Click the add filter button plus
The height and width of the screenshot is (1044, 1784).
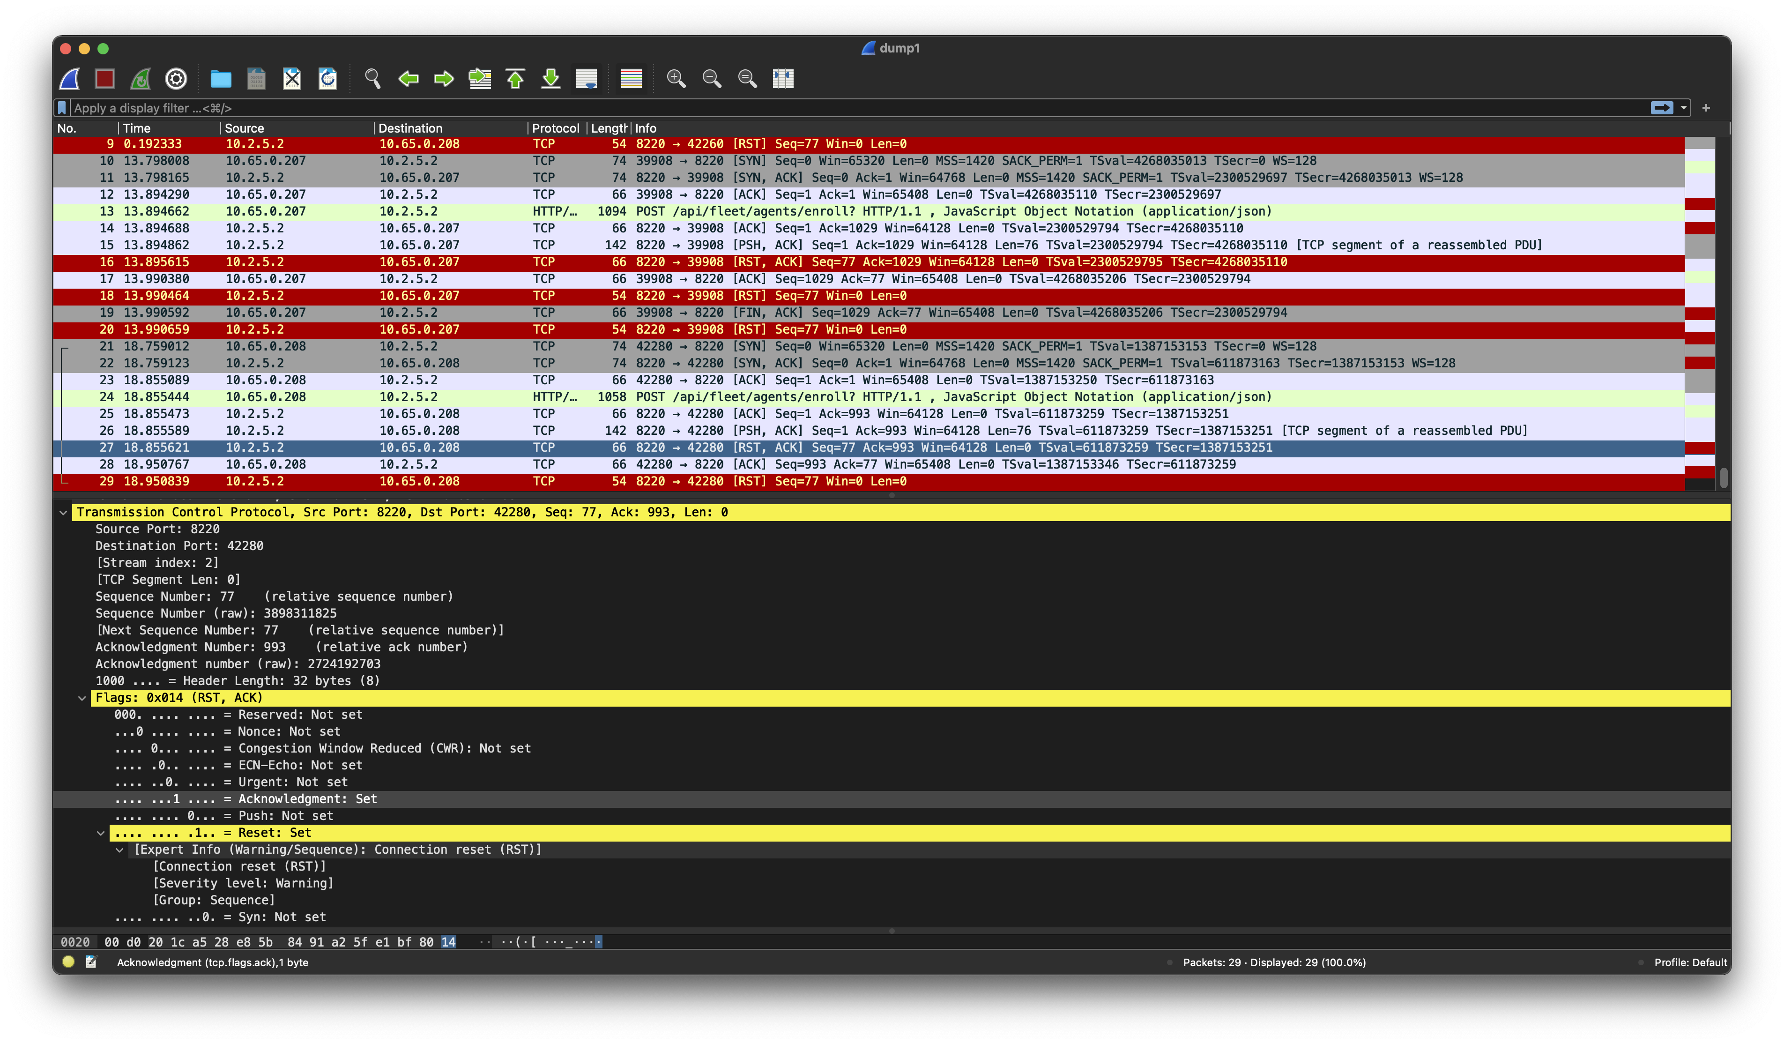click(x=1706, y=108)
